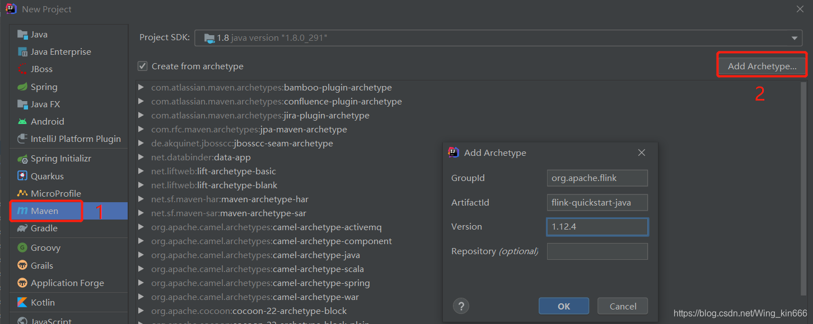This screenshot has height=324, width=813.
Task: Confirm the archetype with OK
Action: pyautogui.click(x=564, y=306)
